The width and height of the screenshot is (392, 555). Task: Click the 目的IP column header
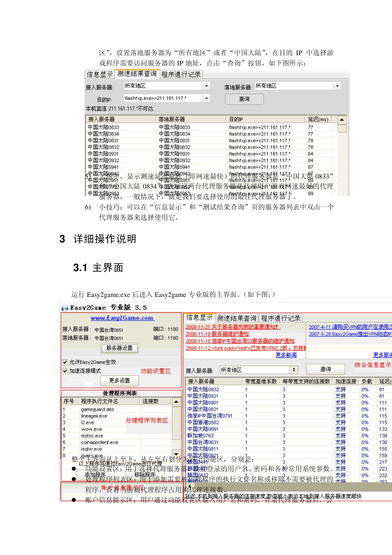click(266, 119)
